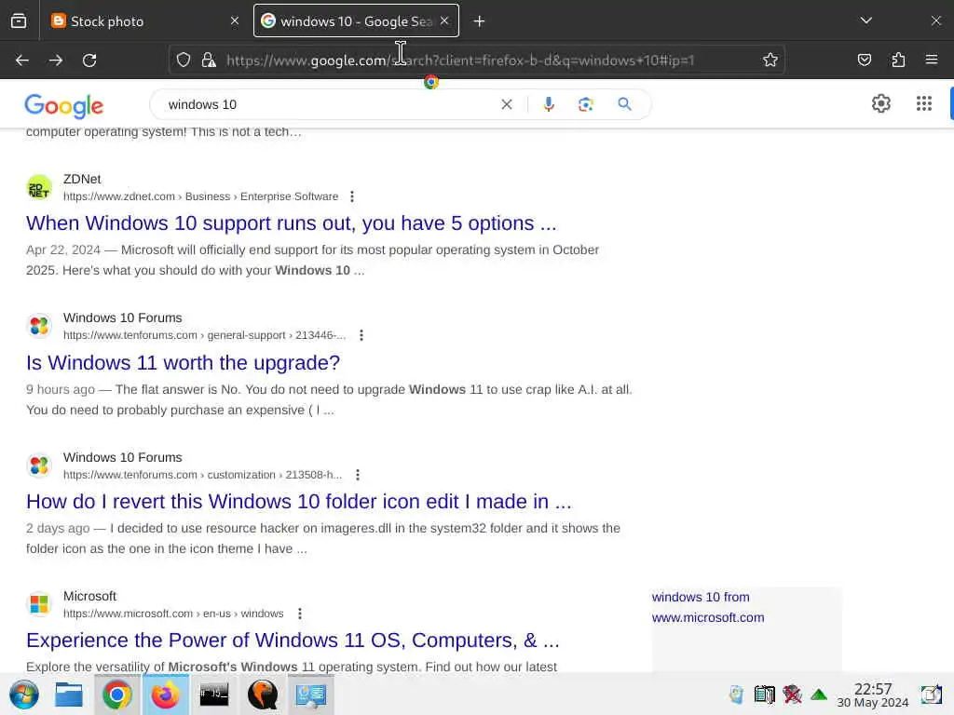
Task: Switch to the Stock photo tab
Action: tap(144, 21)
